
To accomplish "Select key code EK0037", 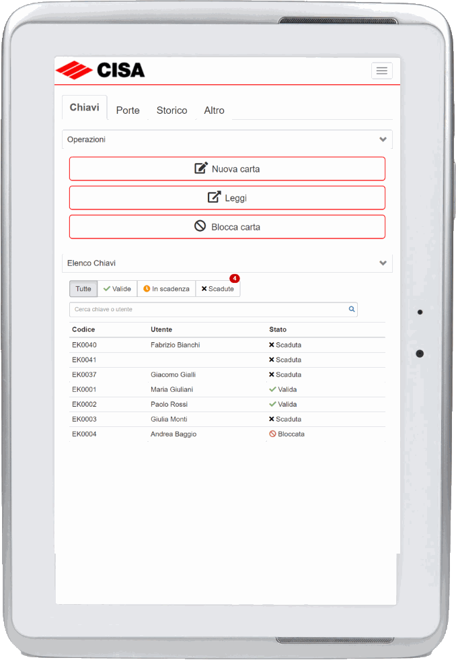I will 84,374.
